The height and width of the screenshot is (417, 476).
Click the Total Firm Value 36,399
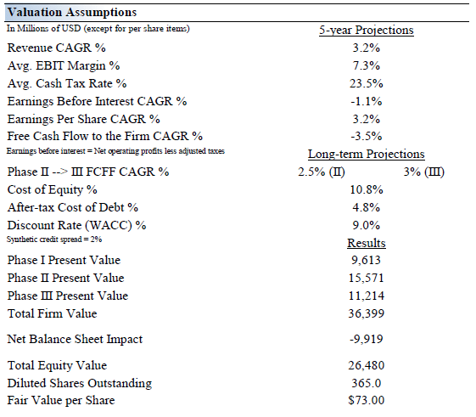click(366, 313)
